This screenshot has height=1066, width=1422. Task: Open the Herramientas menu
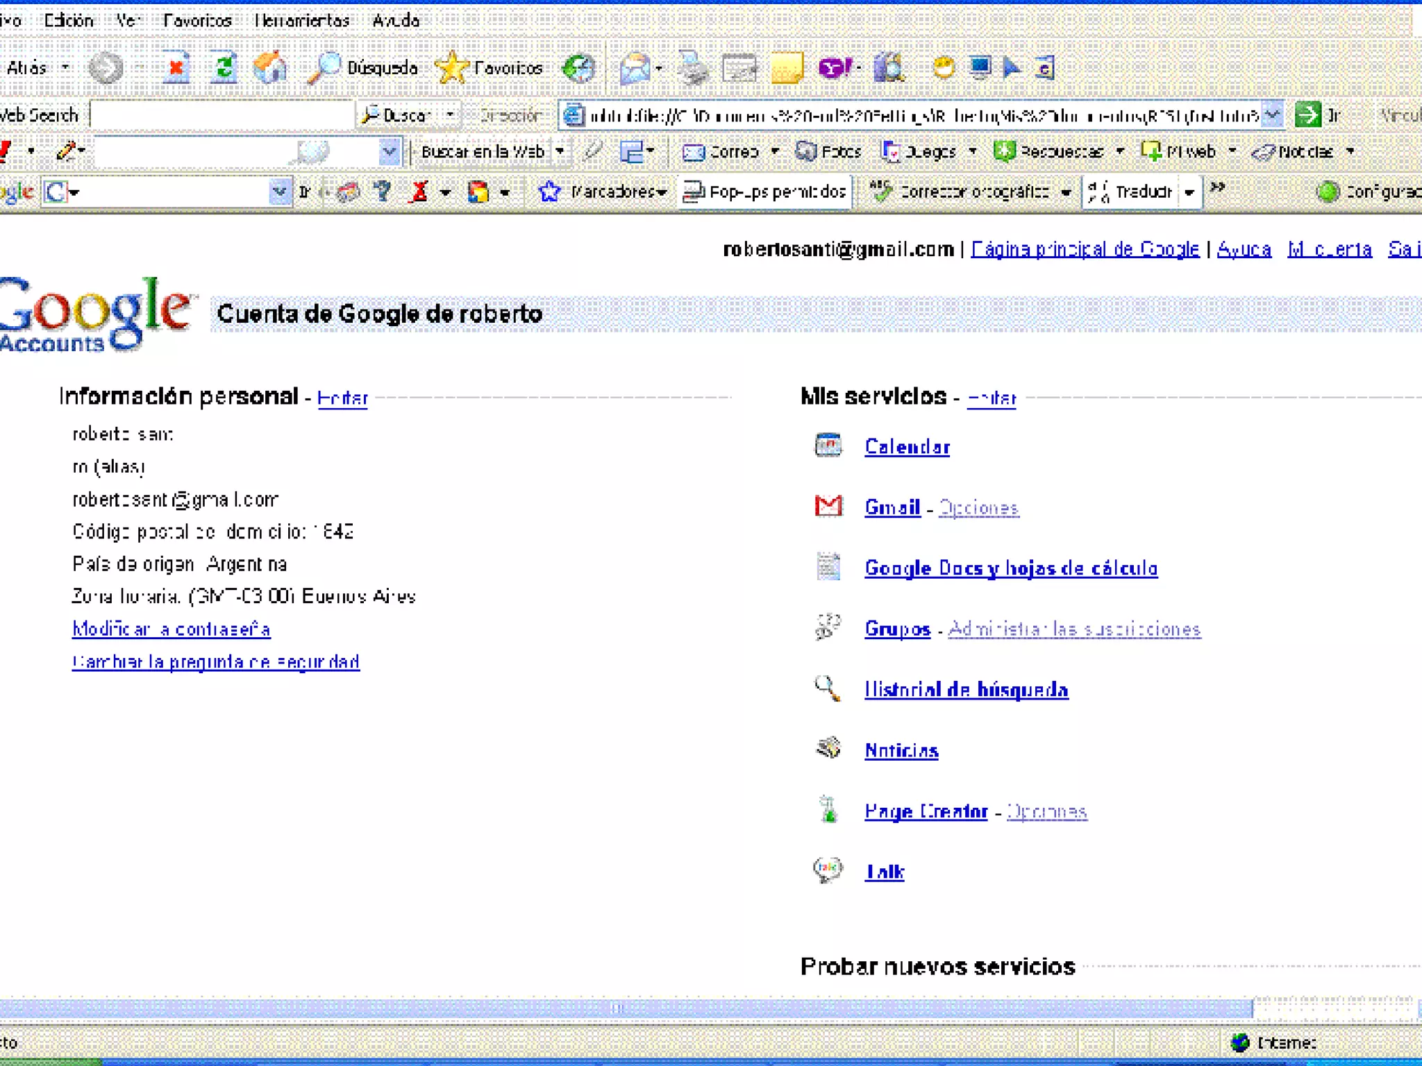pos(302,20)
